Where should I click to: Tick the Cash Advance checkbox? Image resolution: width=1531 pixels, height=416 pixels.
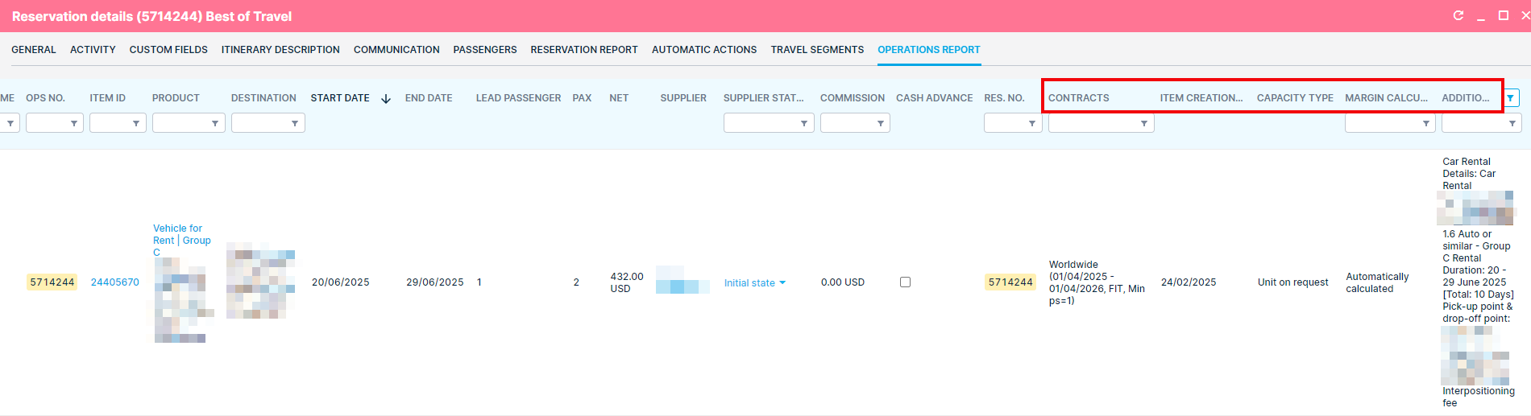tap(905, 282)
